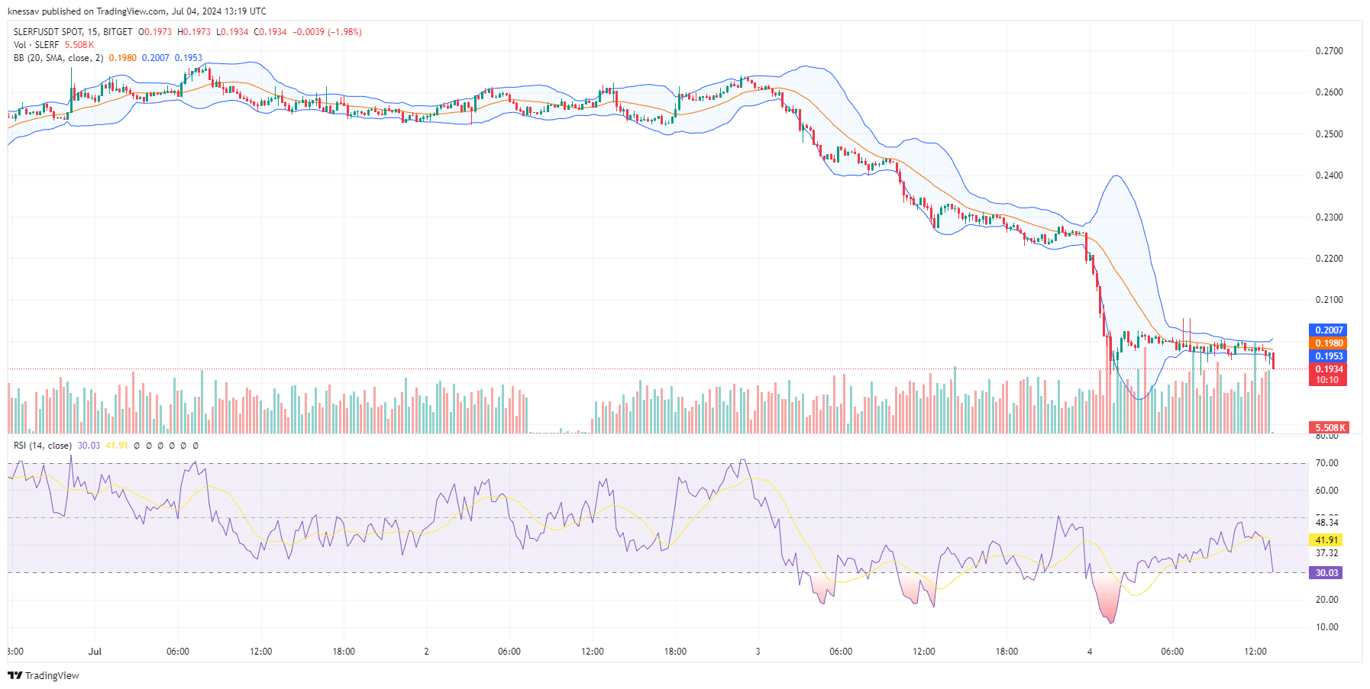The height and width of the screenshot is (689, 1370).
Task: Click the BB basis value 0.1980 in legend
Action: click(122, 58)
